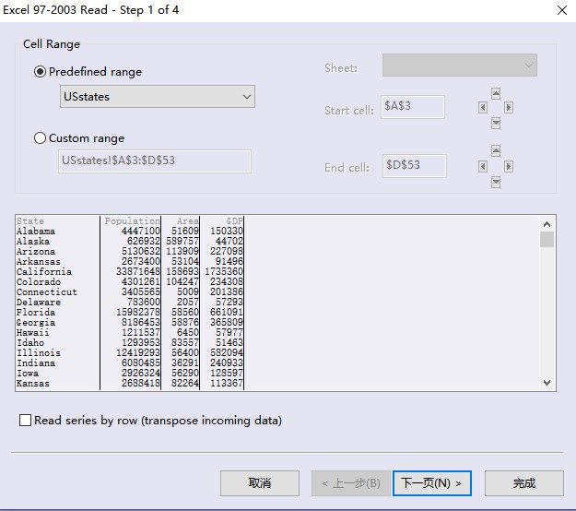Move Start cell right with arrow
Image resolution: width=576 pixels, height=511 pixels.
[x=509, y=108]
